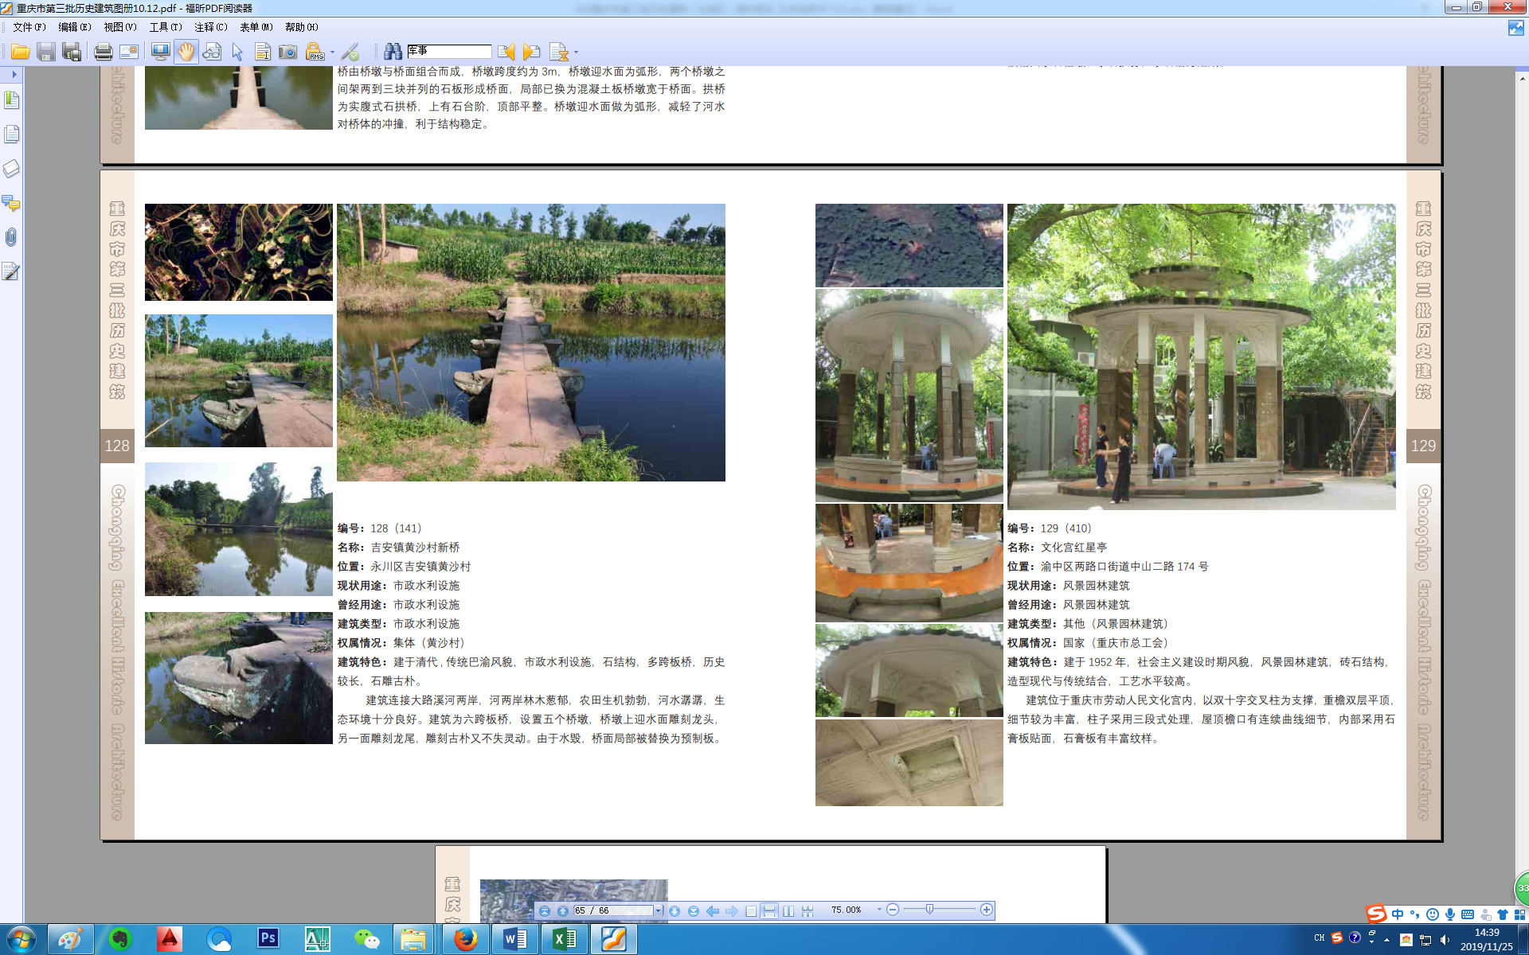Print the document via printer icon

click(x=103, y=52)
